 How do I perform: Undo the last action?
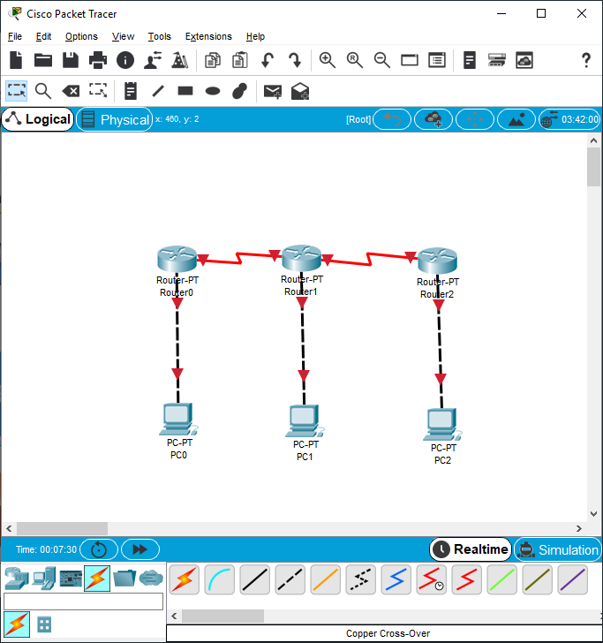[268, 60]
